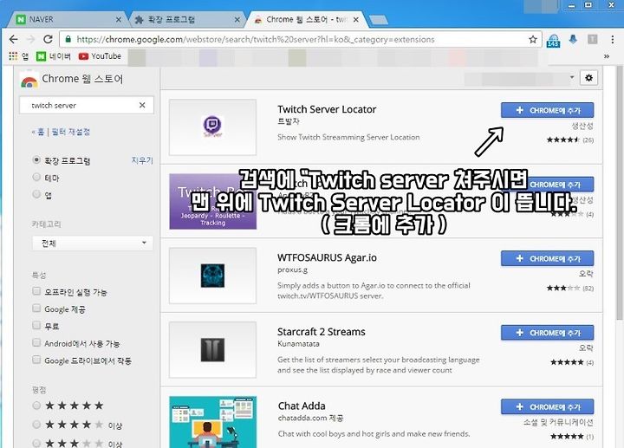Click the gray T extension icon

[x=593, y=39]
